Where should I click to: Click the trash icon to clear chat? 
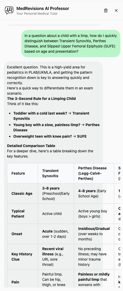(x=106, y=10)
